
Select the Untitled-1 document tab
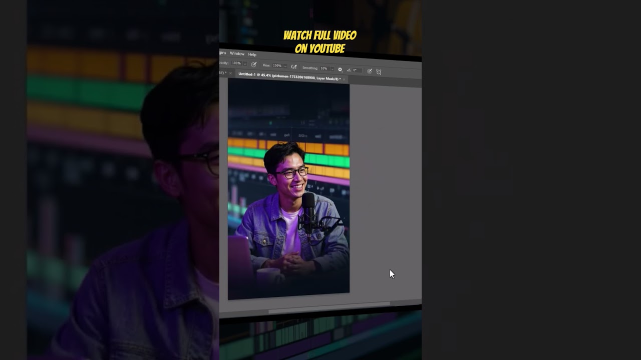(x=289, y=76)
